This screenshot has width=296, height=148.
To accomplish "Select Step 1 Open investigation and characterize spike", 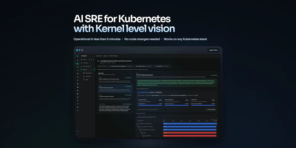I will [x=115, y=80].
